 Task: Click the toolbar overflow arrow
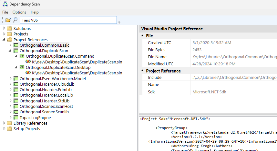(119, 23)
